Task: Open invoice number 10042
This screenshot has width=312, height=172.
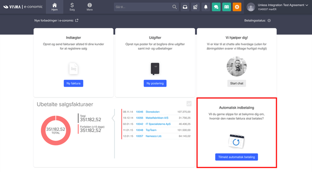Action: click(140, 124)
